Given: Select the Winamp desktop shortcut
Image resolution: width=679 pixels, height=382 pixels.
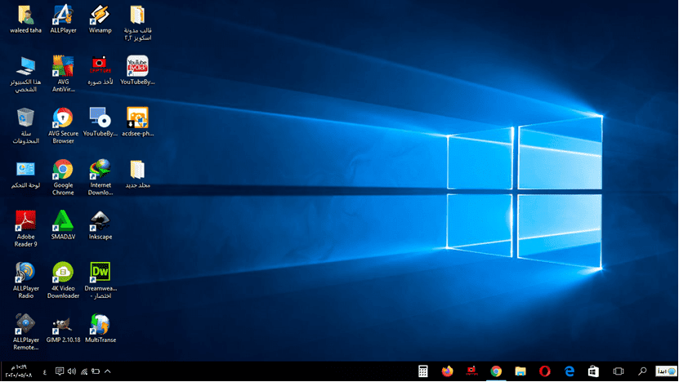Looking at the screenshot, I should [x=100, y=20].
